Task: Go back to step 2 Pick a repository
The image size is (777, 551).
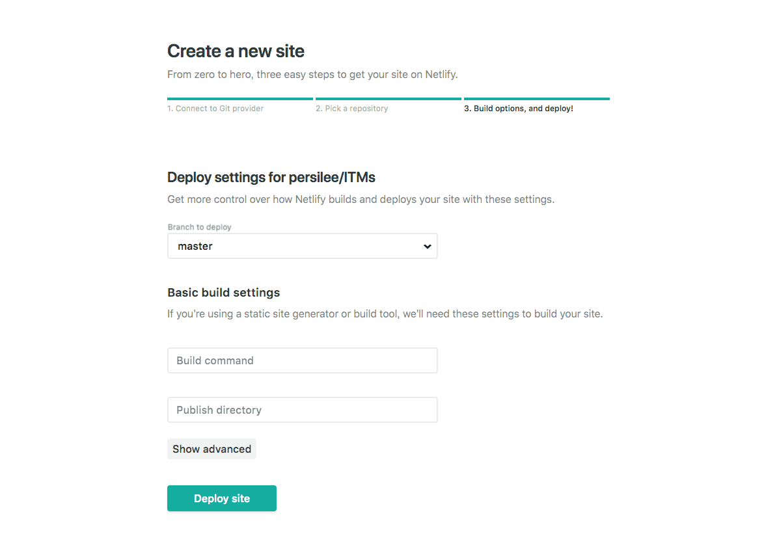Action: click(351, 109)
